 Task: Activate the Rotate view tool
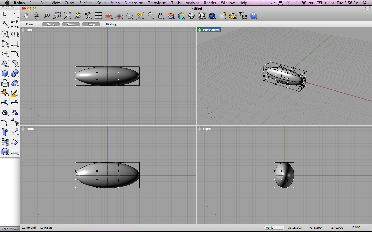pos(36,16)
